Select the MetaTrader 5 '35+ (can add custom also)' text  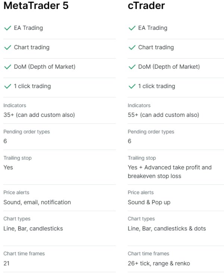(39, 115)
